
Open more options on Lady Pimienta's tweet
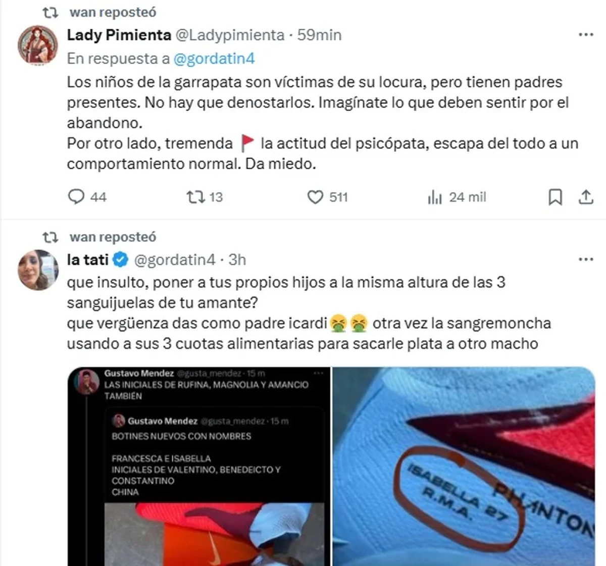coord(586,35)
